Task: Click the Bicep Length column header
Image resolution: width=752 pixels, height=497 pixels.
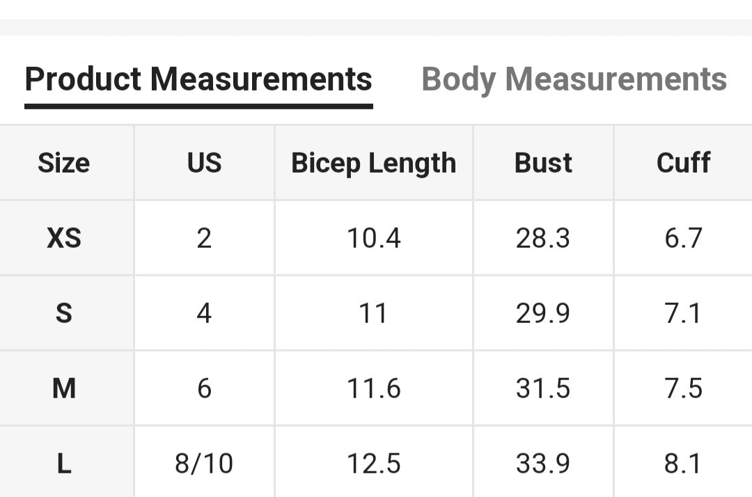Action: click(x=373, y=162)
